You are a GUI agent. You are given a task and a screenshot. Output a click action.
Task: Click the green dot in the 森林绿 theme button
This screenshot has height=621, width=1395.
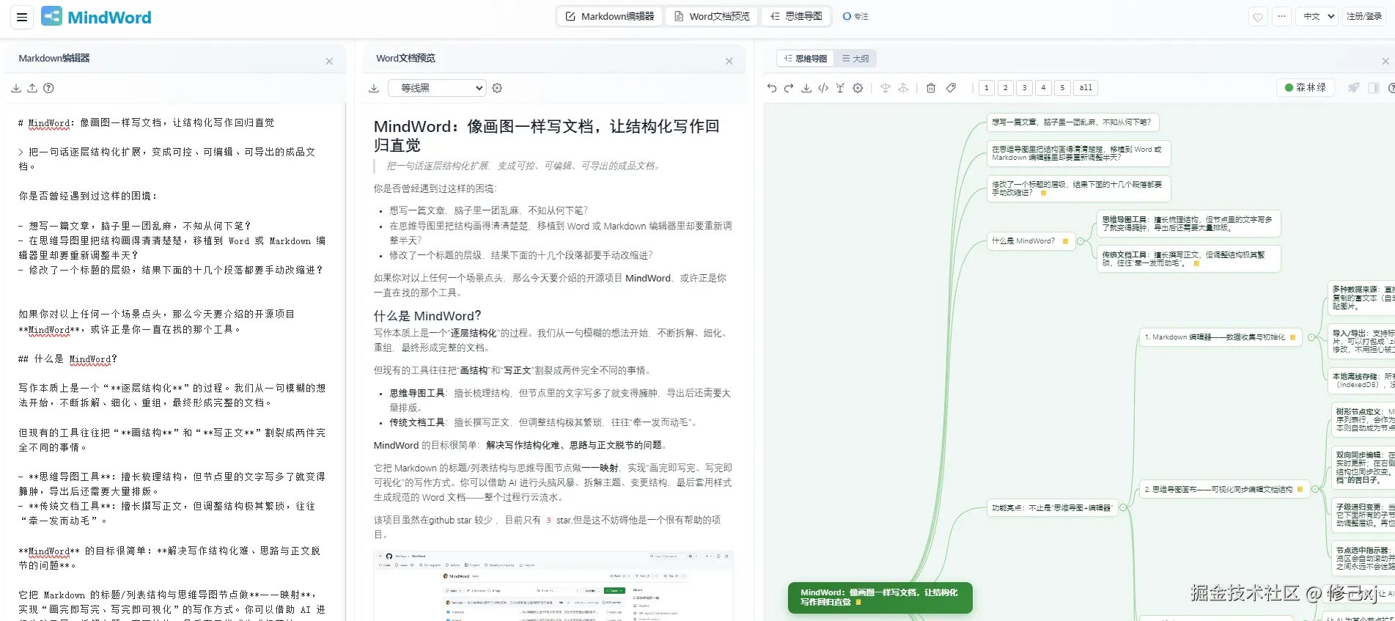click(x=1289, y=88)
